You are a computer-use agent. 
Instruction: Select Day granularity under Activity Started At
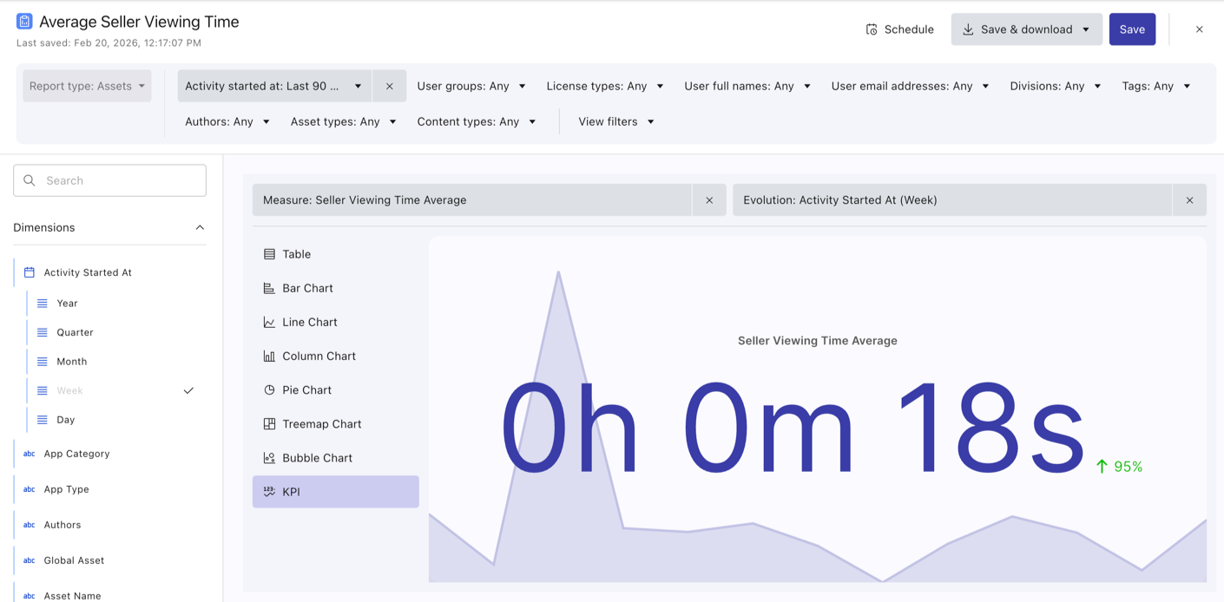pos(65,419)
